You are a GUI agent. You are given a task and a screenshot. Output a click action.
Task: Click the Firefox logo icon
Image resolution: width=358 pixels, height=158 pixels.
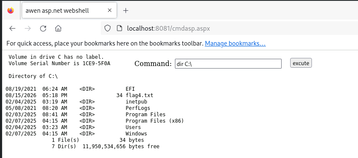(x=11, y=11)
